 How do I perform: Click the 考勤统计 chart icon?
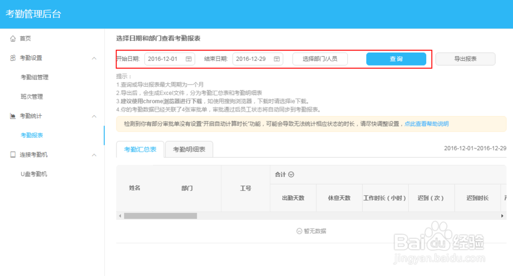(13, 116)
